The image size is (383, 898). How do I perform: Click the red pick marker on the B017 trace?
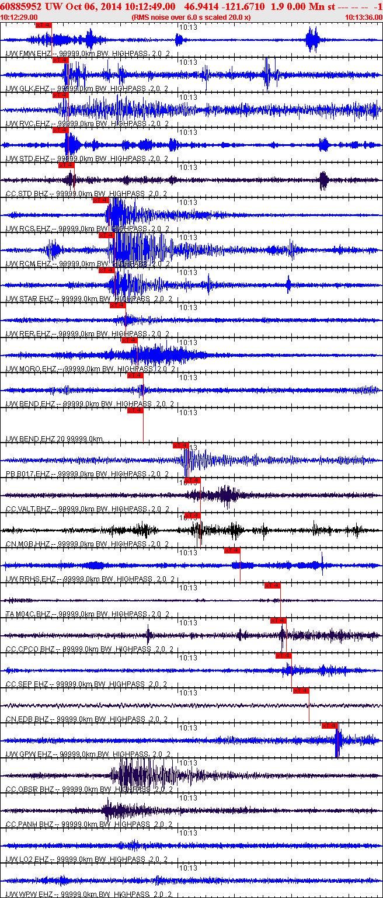coord(180,445)
